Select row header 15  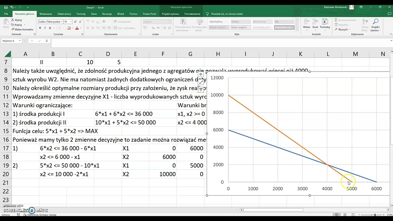click(x=6, y=131)
